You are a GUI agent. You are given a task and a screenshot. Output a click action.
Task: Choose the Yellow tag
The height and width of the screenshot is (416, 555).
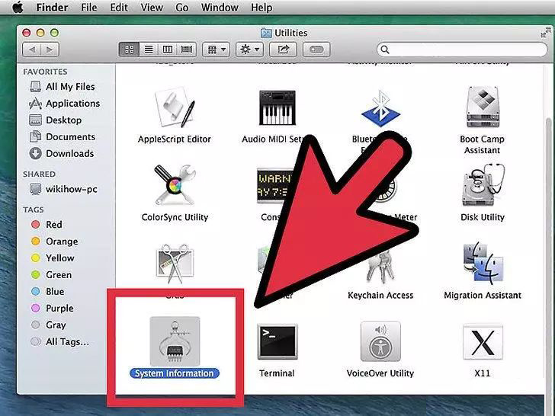[x=53, y=258]
